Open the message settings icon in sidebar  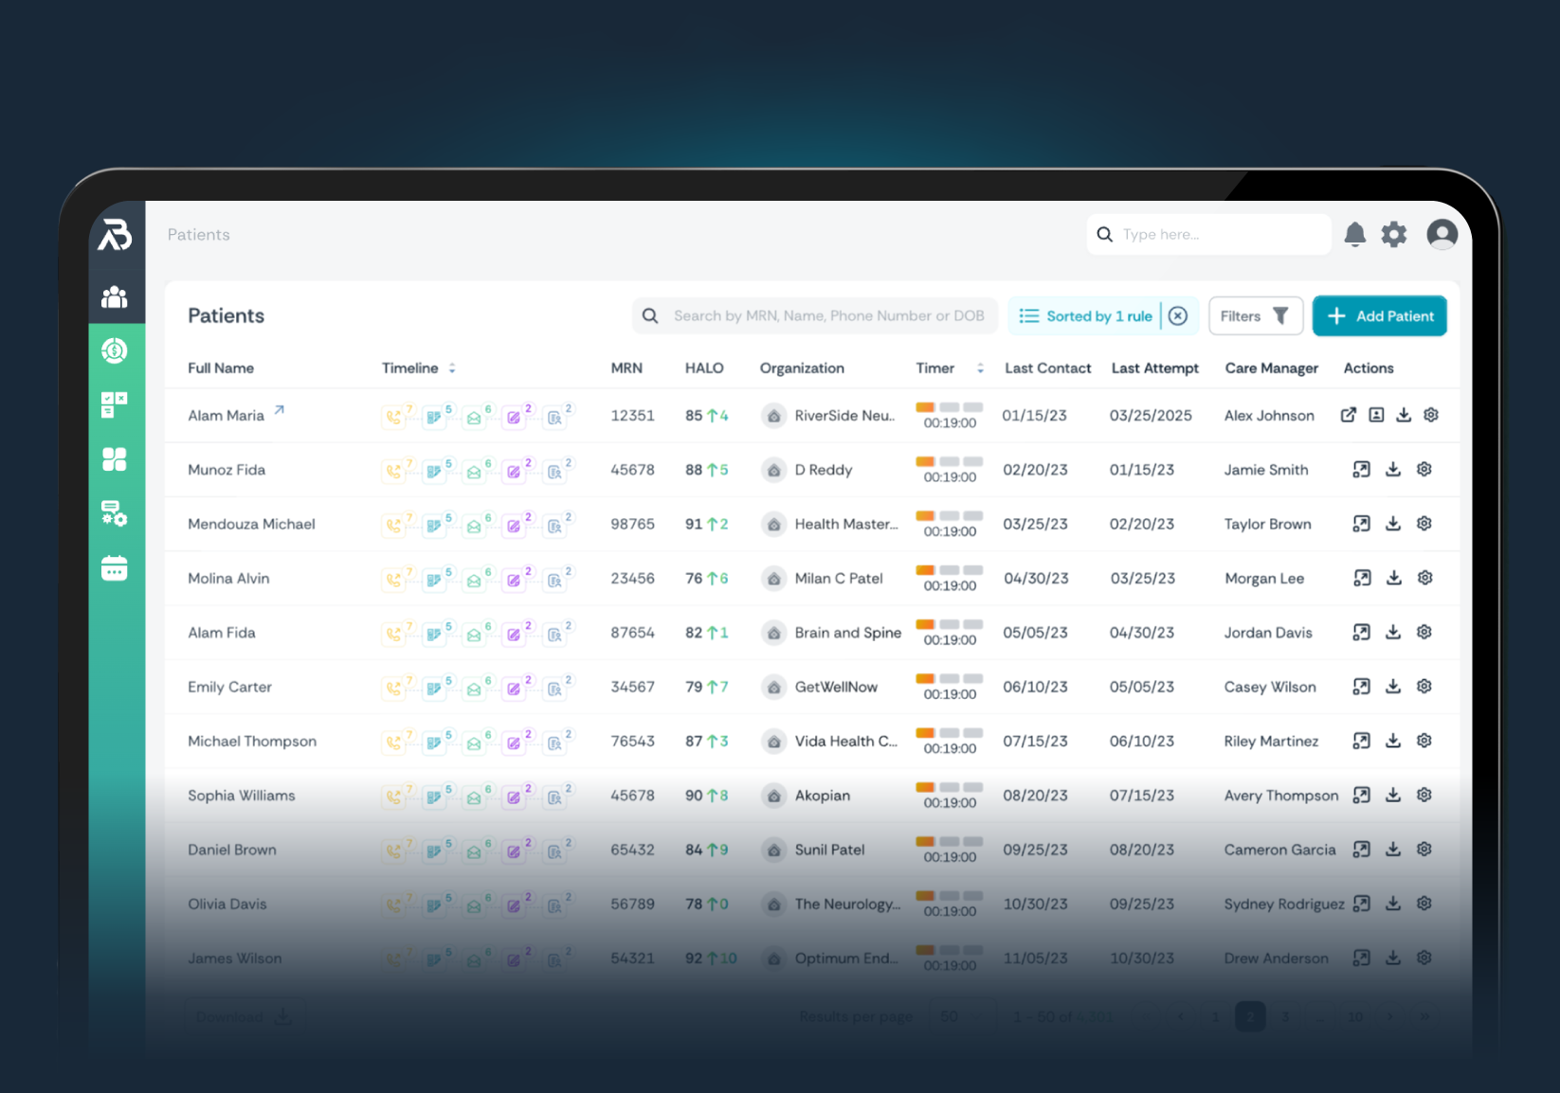coord(115,514)
